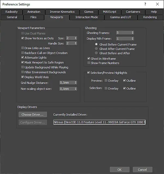The width and height of the screenshot is (164, 174).
Task: Disable Selection/Preview Highlights checkbox
Action: 89,73
